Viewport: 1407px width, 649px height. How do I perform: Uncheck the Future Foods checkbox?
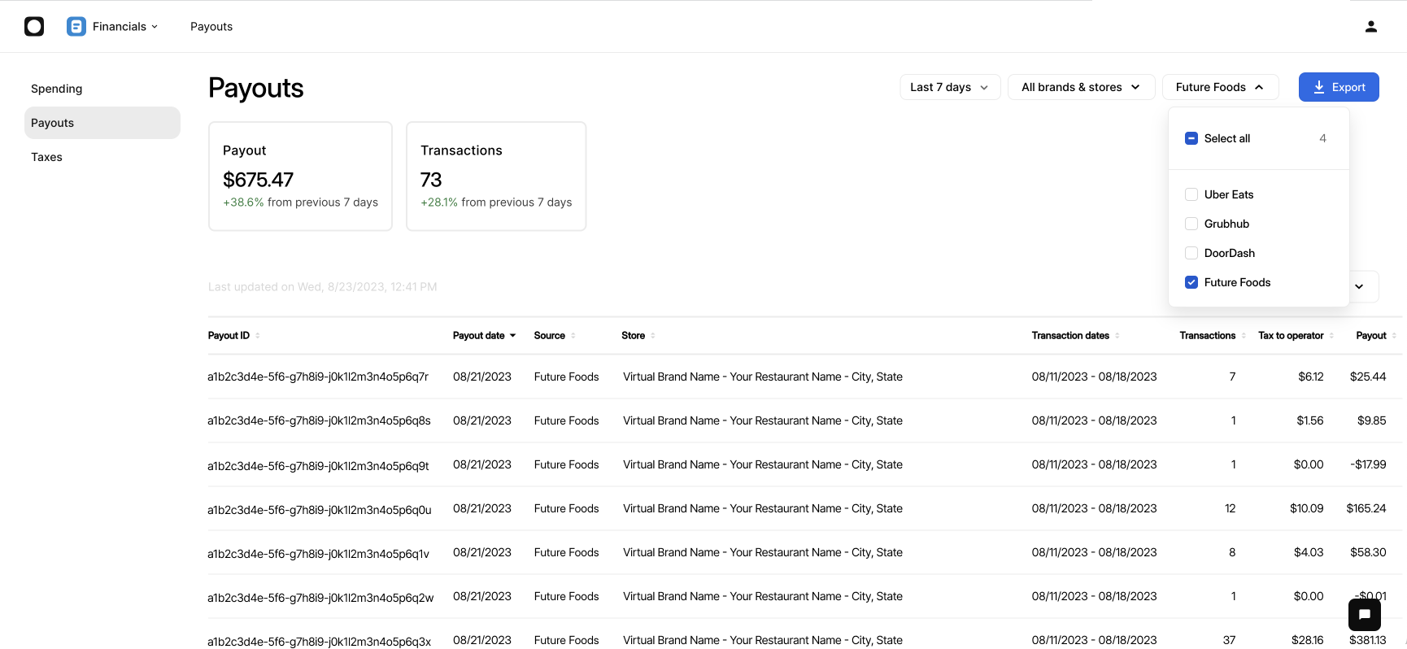pyautogui.click(x=1191, y=282)
